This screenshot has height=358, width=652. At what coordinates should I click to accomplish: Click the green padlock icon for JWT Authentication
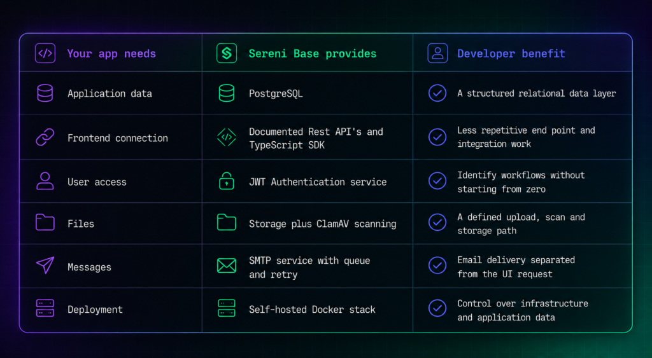[x=227, y=181]
